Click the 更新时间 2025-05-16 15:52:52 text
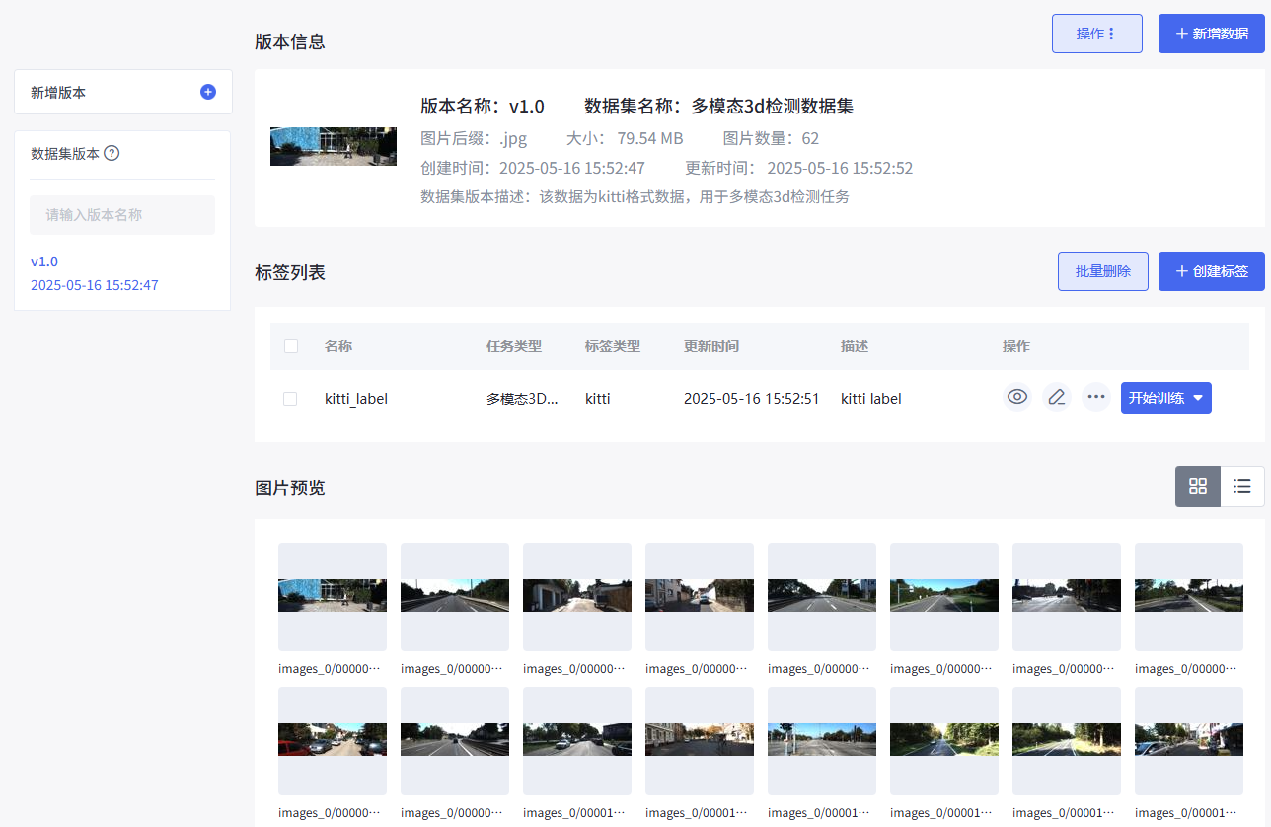 [x=799, y=168]
